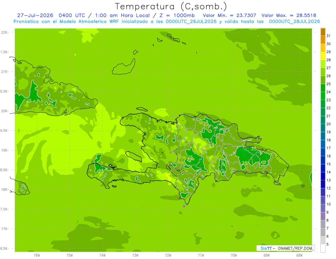336x259 pixels.
Task: Pick the yellow swatch between 28 and 29
Action: (x=323, y=56)
